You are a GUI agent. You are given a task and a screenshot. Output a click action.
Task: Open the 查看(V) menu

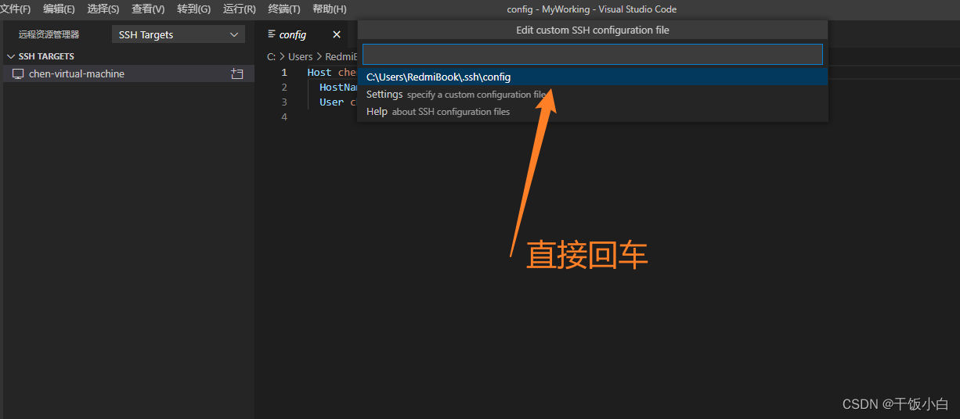tap(148, 9)
